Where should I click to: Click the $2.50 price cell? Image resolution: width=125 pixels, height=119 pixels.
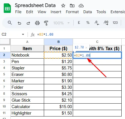(58, 55)
